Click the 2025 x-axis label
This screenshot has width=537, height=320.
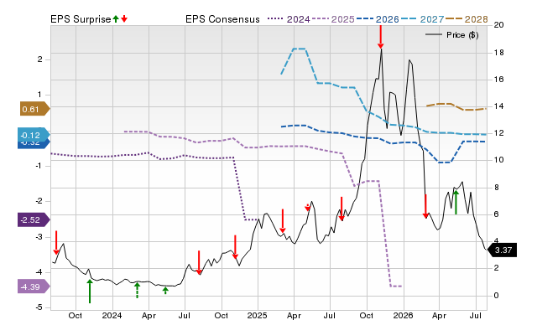pos(258,315)
